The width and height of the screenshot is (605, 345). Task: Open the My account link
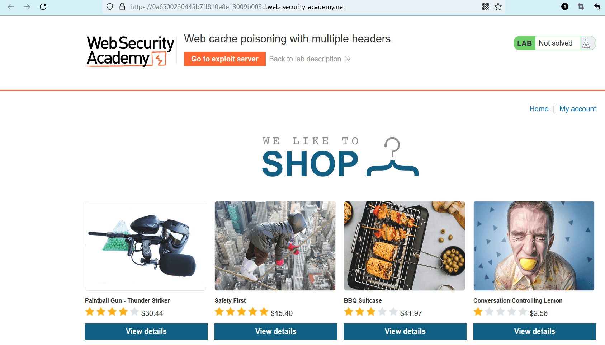[x=578, y=109]
